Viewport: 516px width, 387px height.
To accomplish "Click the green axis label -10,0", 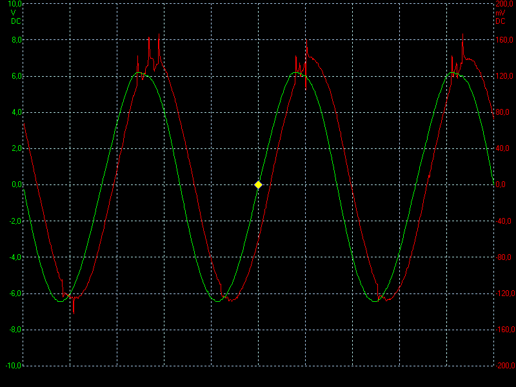I will point(14,366).
